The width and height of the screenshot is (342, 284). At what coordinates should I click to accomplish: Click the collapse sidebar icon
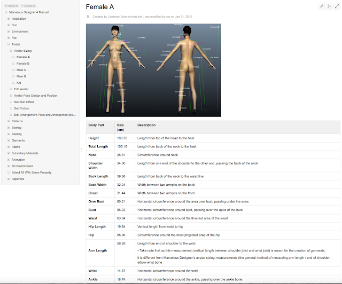tap(329, 6)
